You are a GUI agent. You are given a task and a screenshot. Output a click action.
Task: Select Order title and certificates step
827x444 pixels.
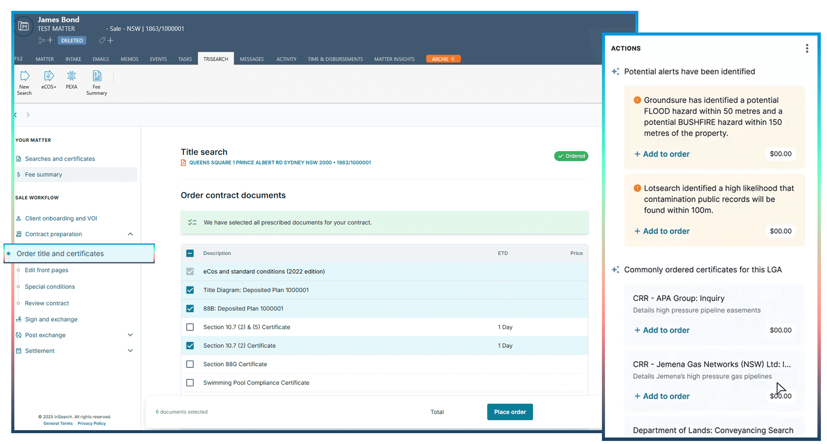[x=79, y=253]
